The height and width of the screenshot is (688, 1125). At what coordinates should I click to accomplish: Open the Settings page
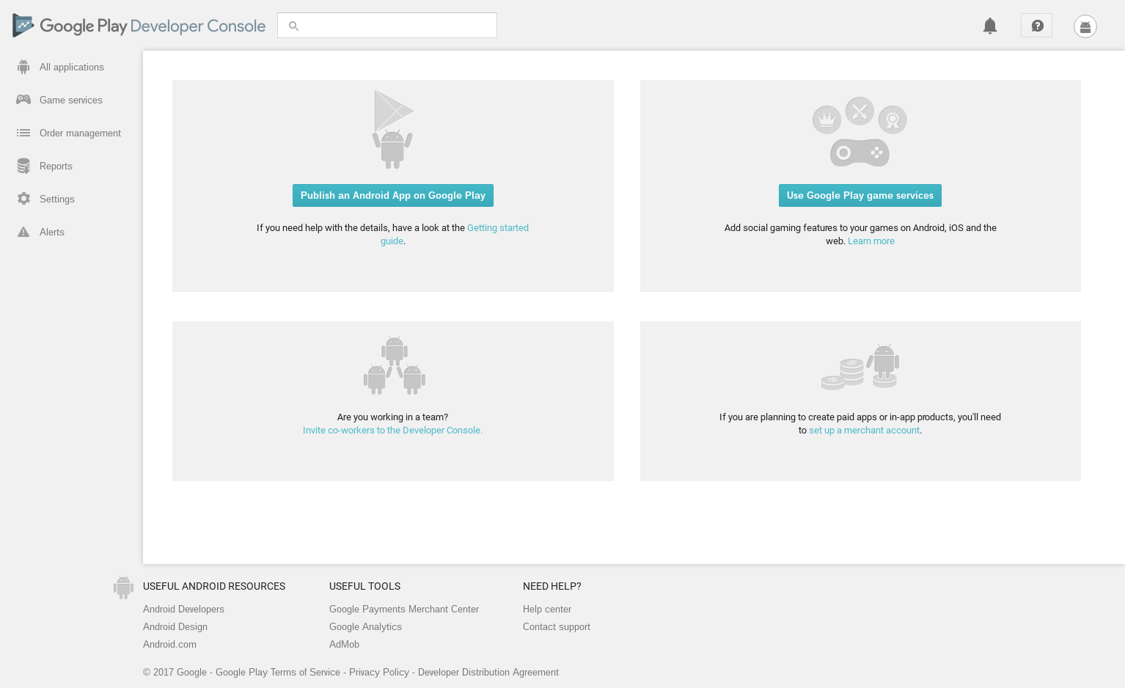(x=57, y=199)
